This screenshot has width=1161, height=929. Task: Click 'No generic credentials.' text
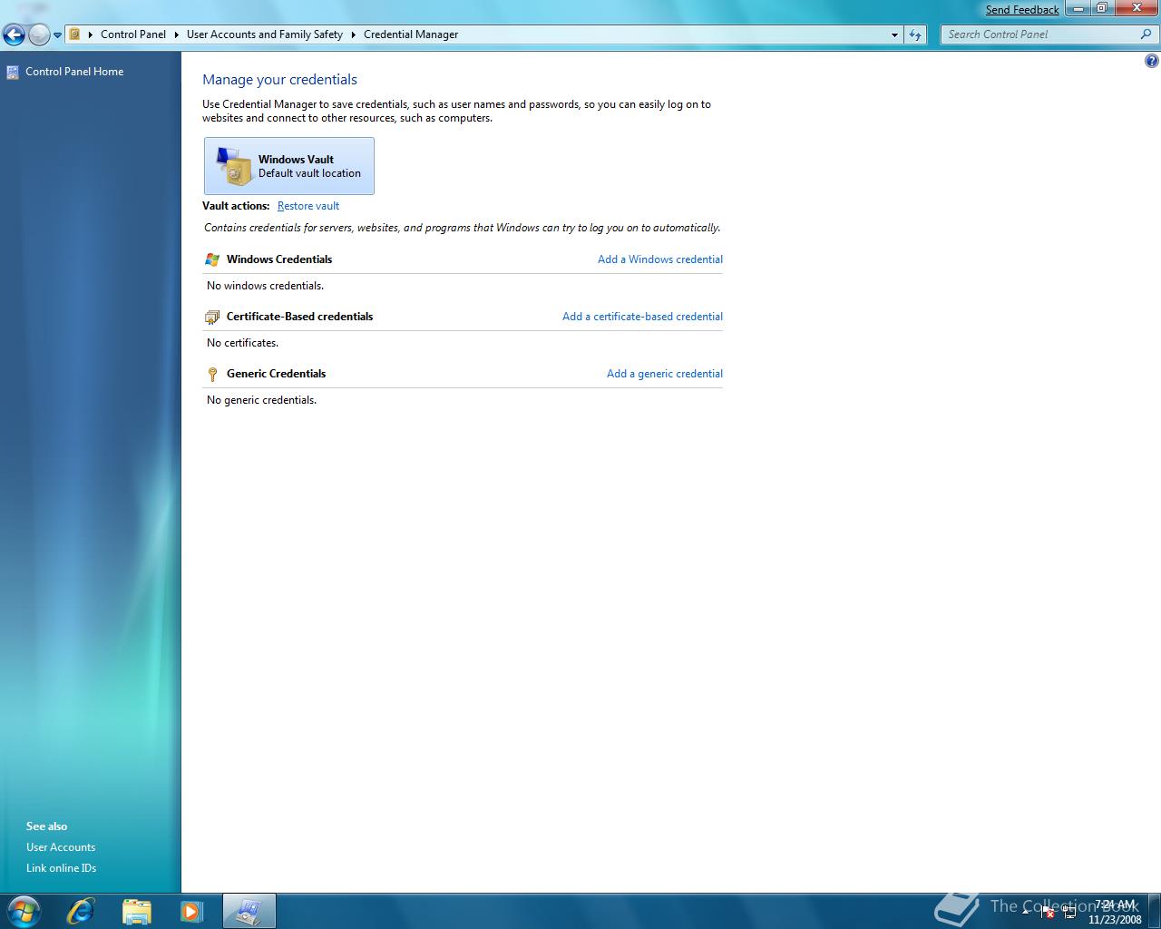261,400
